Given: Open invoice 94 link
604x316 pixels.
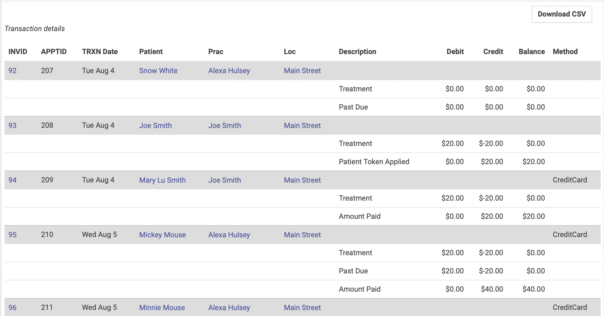Looking at the screenshot, I should click(x=12, y=180).
